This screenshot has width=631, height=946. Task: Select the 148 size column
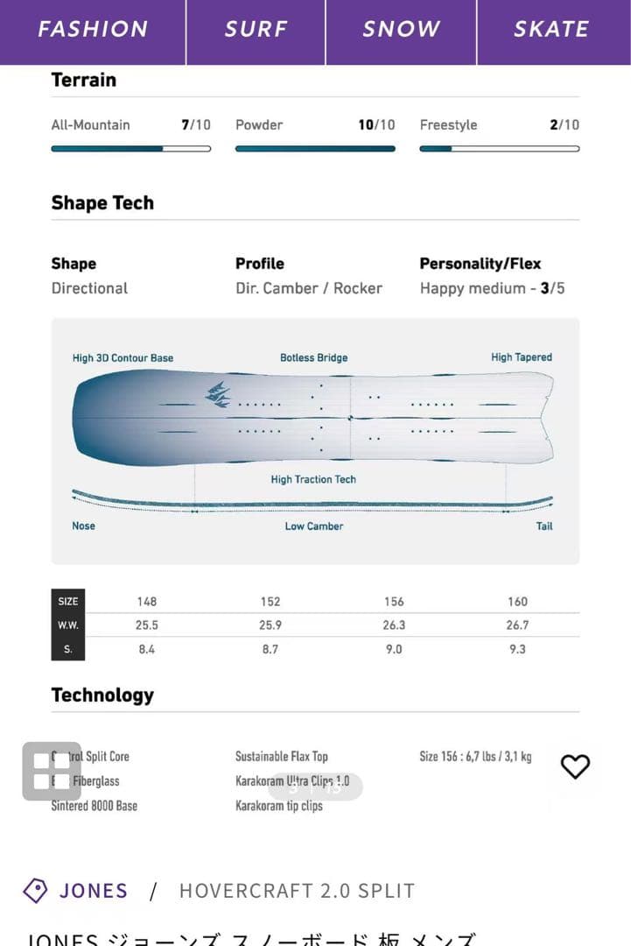147,602
